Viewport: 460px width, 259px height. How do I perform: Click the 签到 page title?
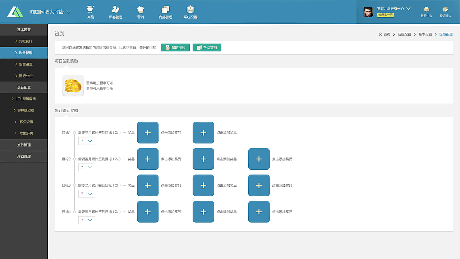pos(59,33)
